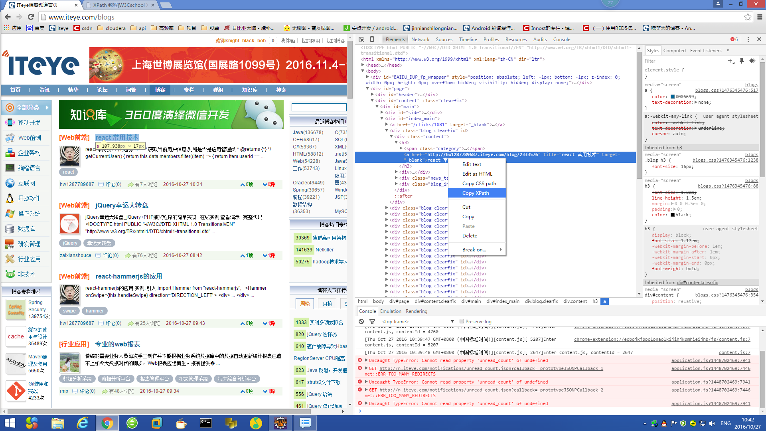
Task: Open Chrome from the taskbar
Action: click(x=107, y=423)
